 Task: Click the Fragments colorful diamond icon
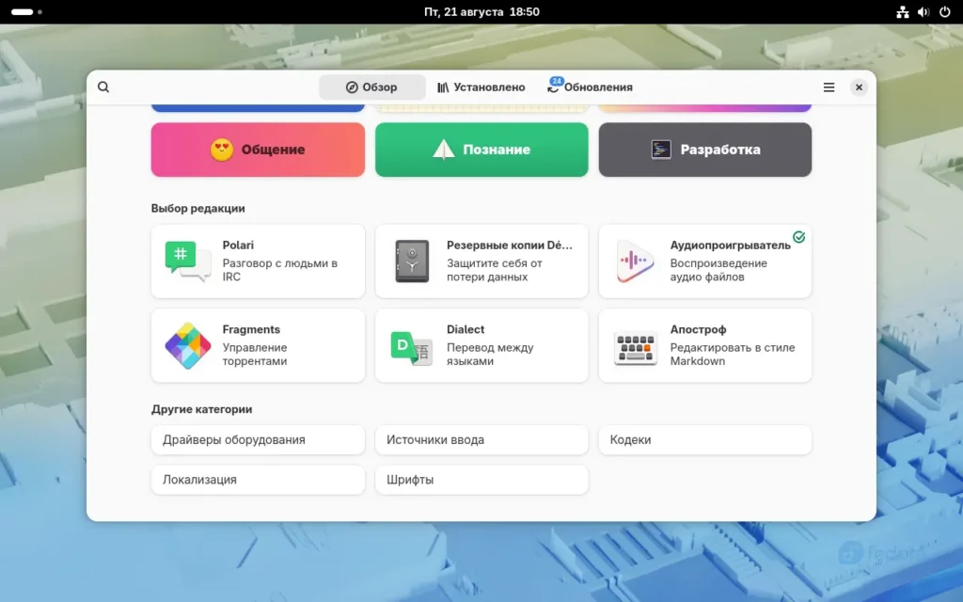(x=187, y=345)
